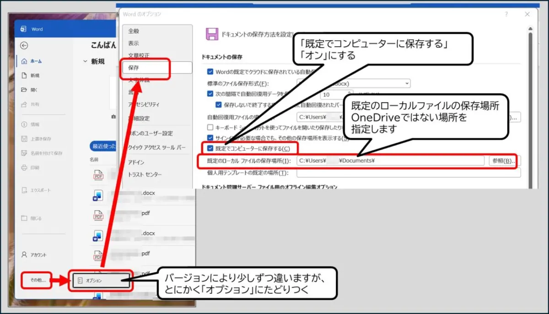Image resolution: width=549 pixels, height=314 pixels.
Task: Click the 個人用テンプレートの既定の場所 field
Action: (409, 173)
